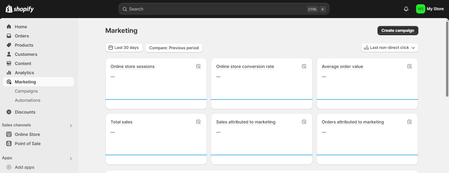Open report icon on Average order value card

tap(409, 66)
